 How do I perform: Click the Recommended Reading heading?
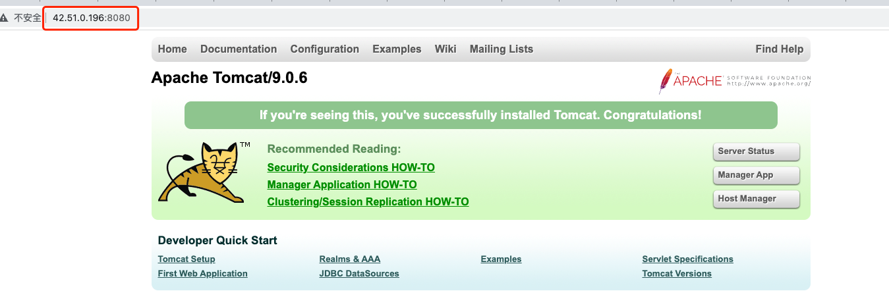(334, 149)
